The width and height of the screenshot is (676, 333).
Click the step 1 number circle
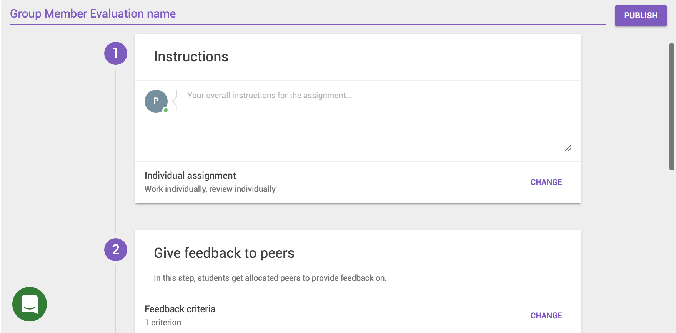click(x=116, y=53)
